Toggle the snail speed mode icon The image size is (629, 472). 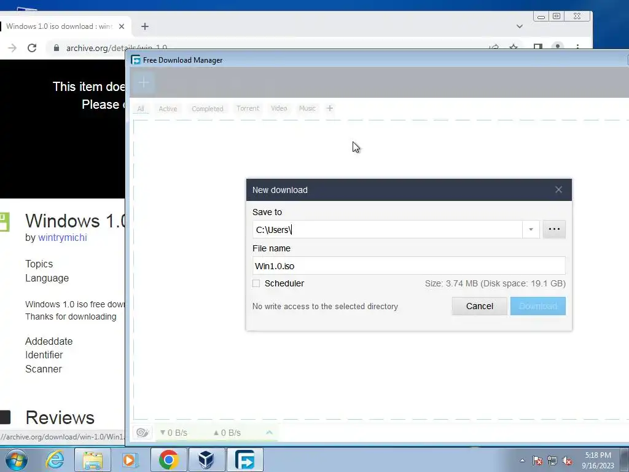coord(143,433)
